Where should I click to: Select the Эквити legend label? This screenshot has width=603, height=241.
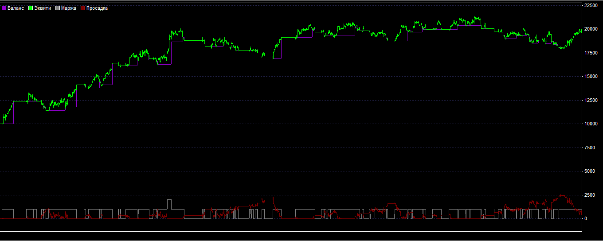pyautogui.click(x=43, y=8)
